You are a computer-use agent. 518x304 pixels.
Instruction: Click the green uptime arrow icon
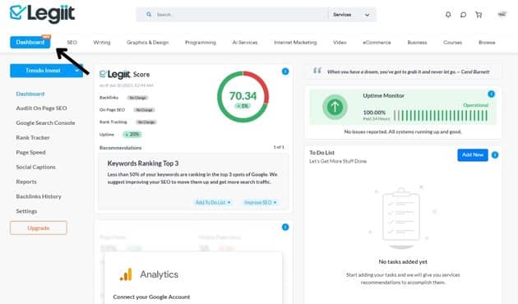335,107
